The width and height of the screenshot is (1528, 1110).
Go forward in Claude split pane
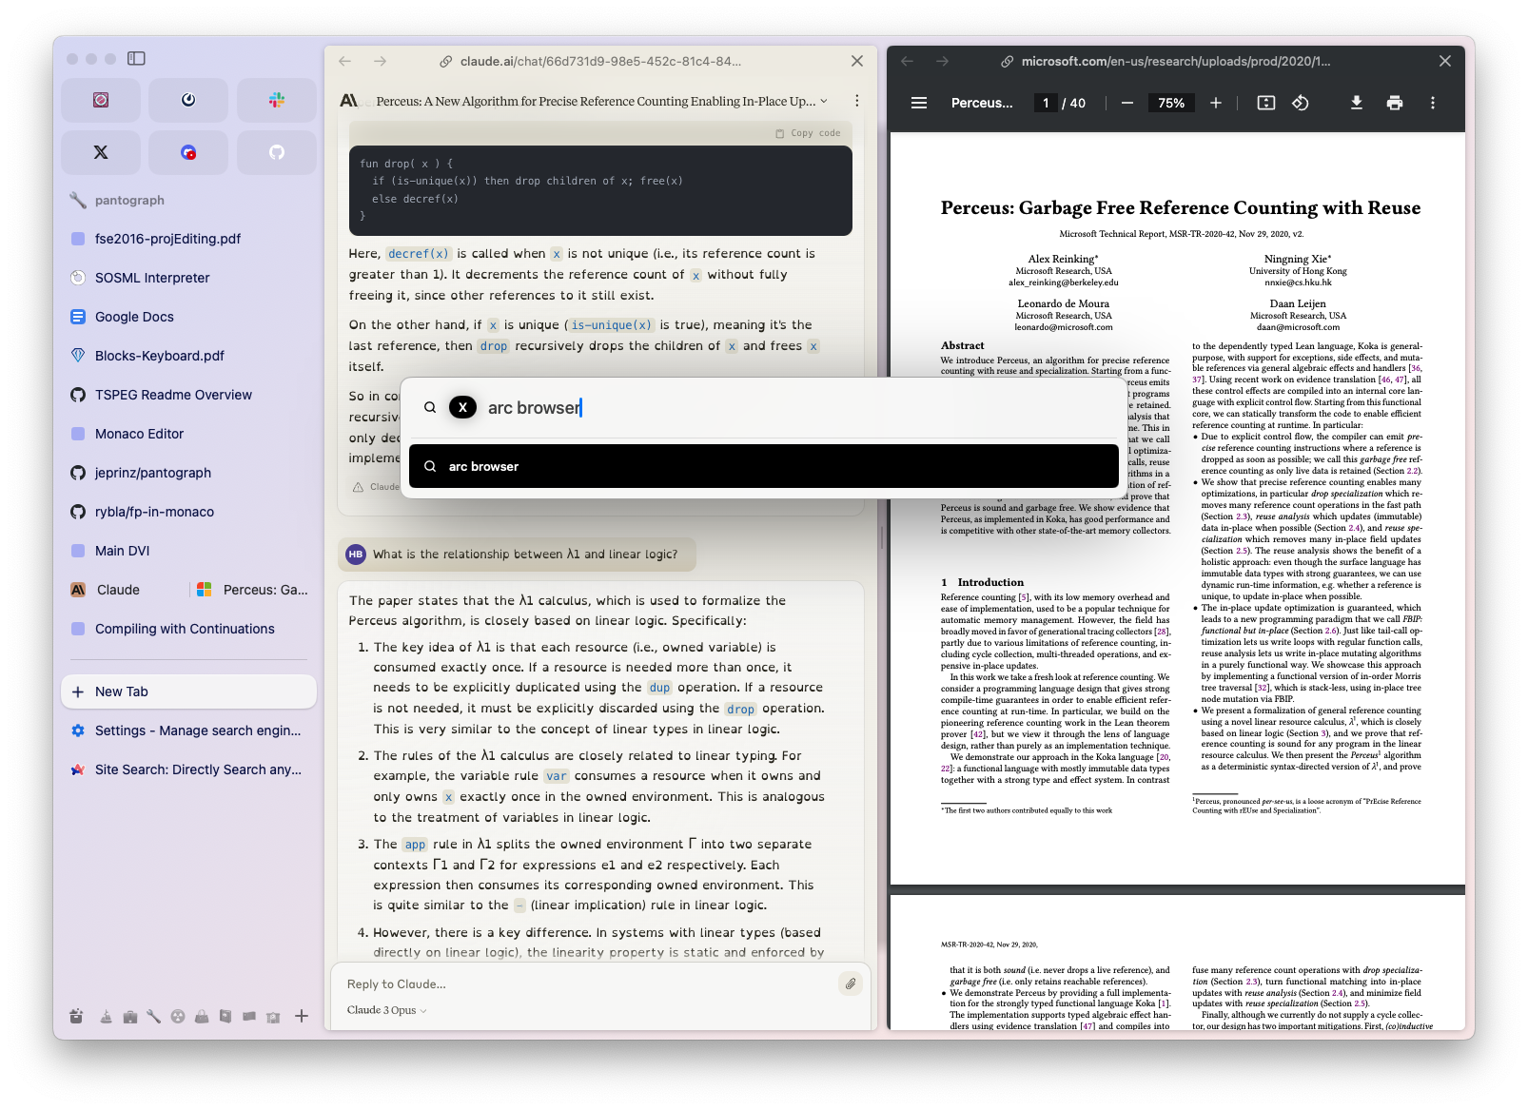[x=381, y=61]
